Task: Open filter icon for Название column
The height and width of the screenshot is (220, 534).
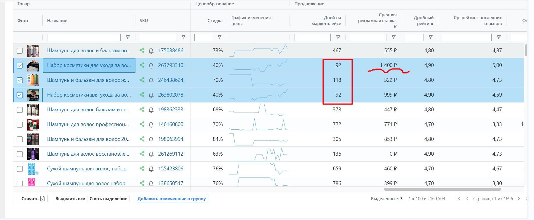Action: (128, 37)
